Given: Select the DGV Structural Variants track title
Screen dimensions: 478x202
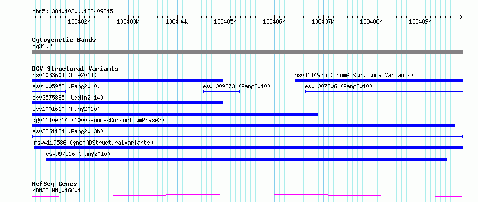Looking at the screenshot, I should [x=75, y=69].
